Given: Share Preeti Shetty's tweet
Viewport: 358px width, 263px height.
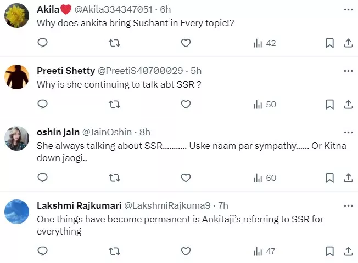Looking at the screenshot, I should point(347,104).
